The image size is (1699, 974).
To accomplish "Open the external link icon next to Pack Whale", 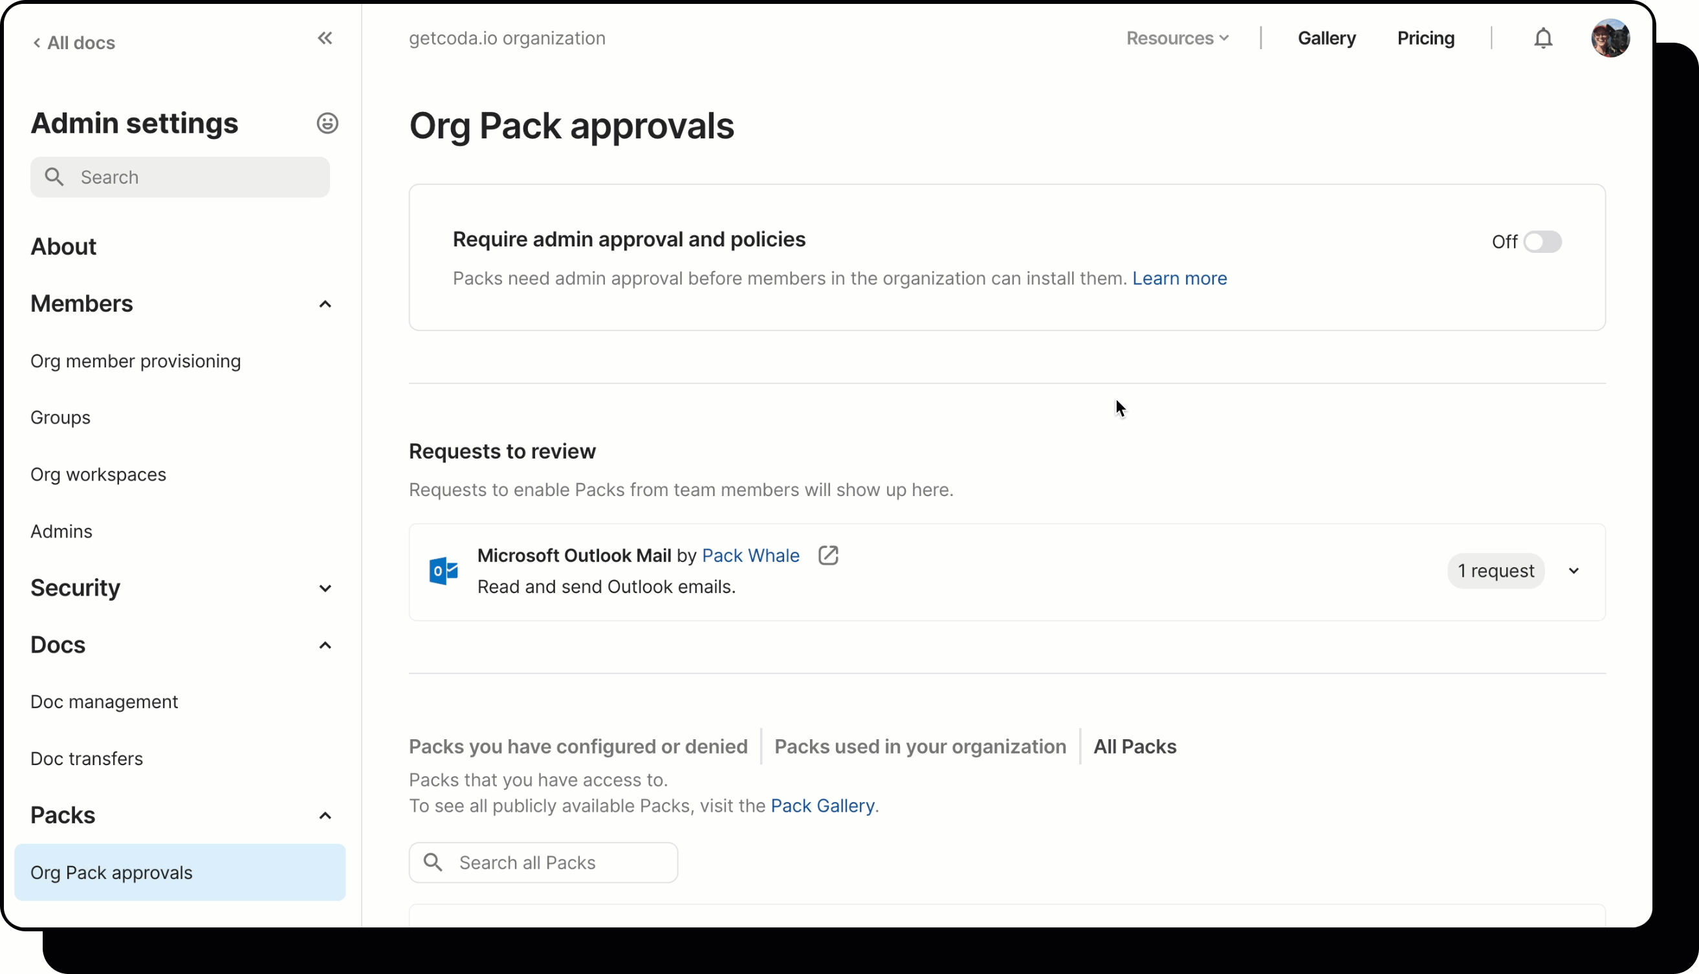I will (828, 556).
